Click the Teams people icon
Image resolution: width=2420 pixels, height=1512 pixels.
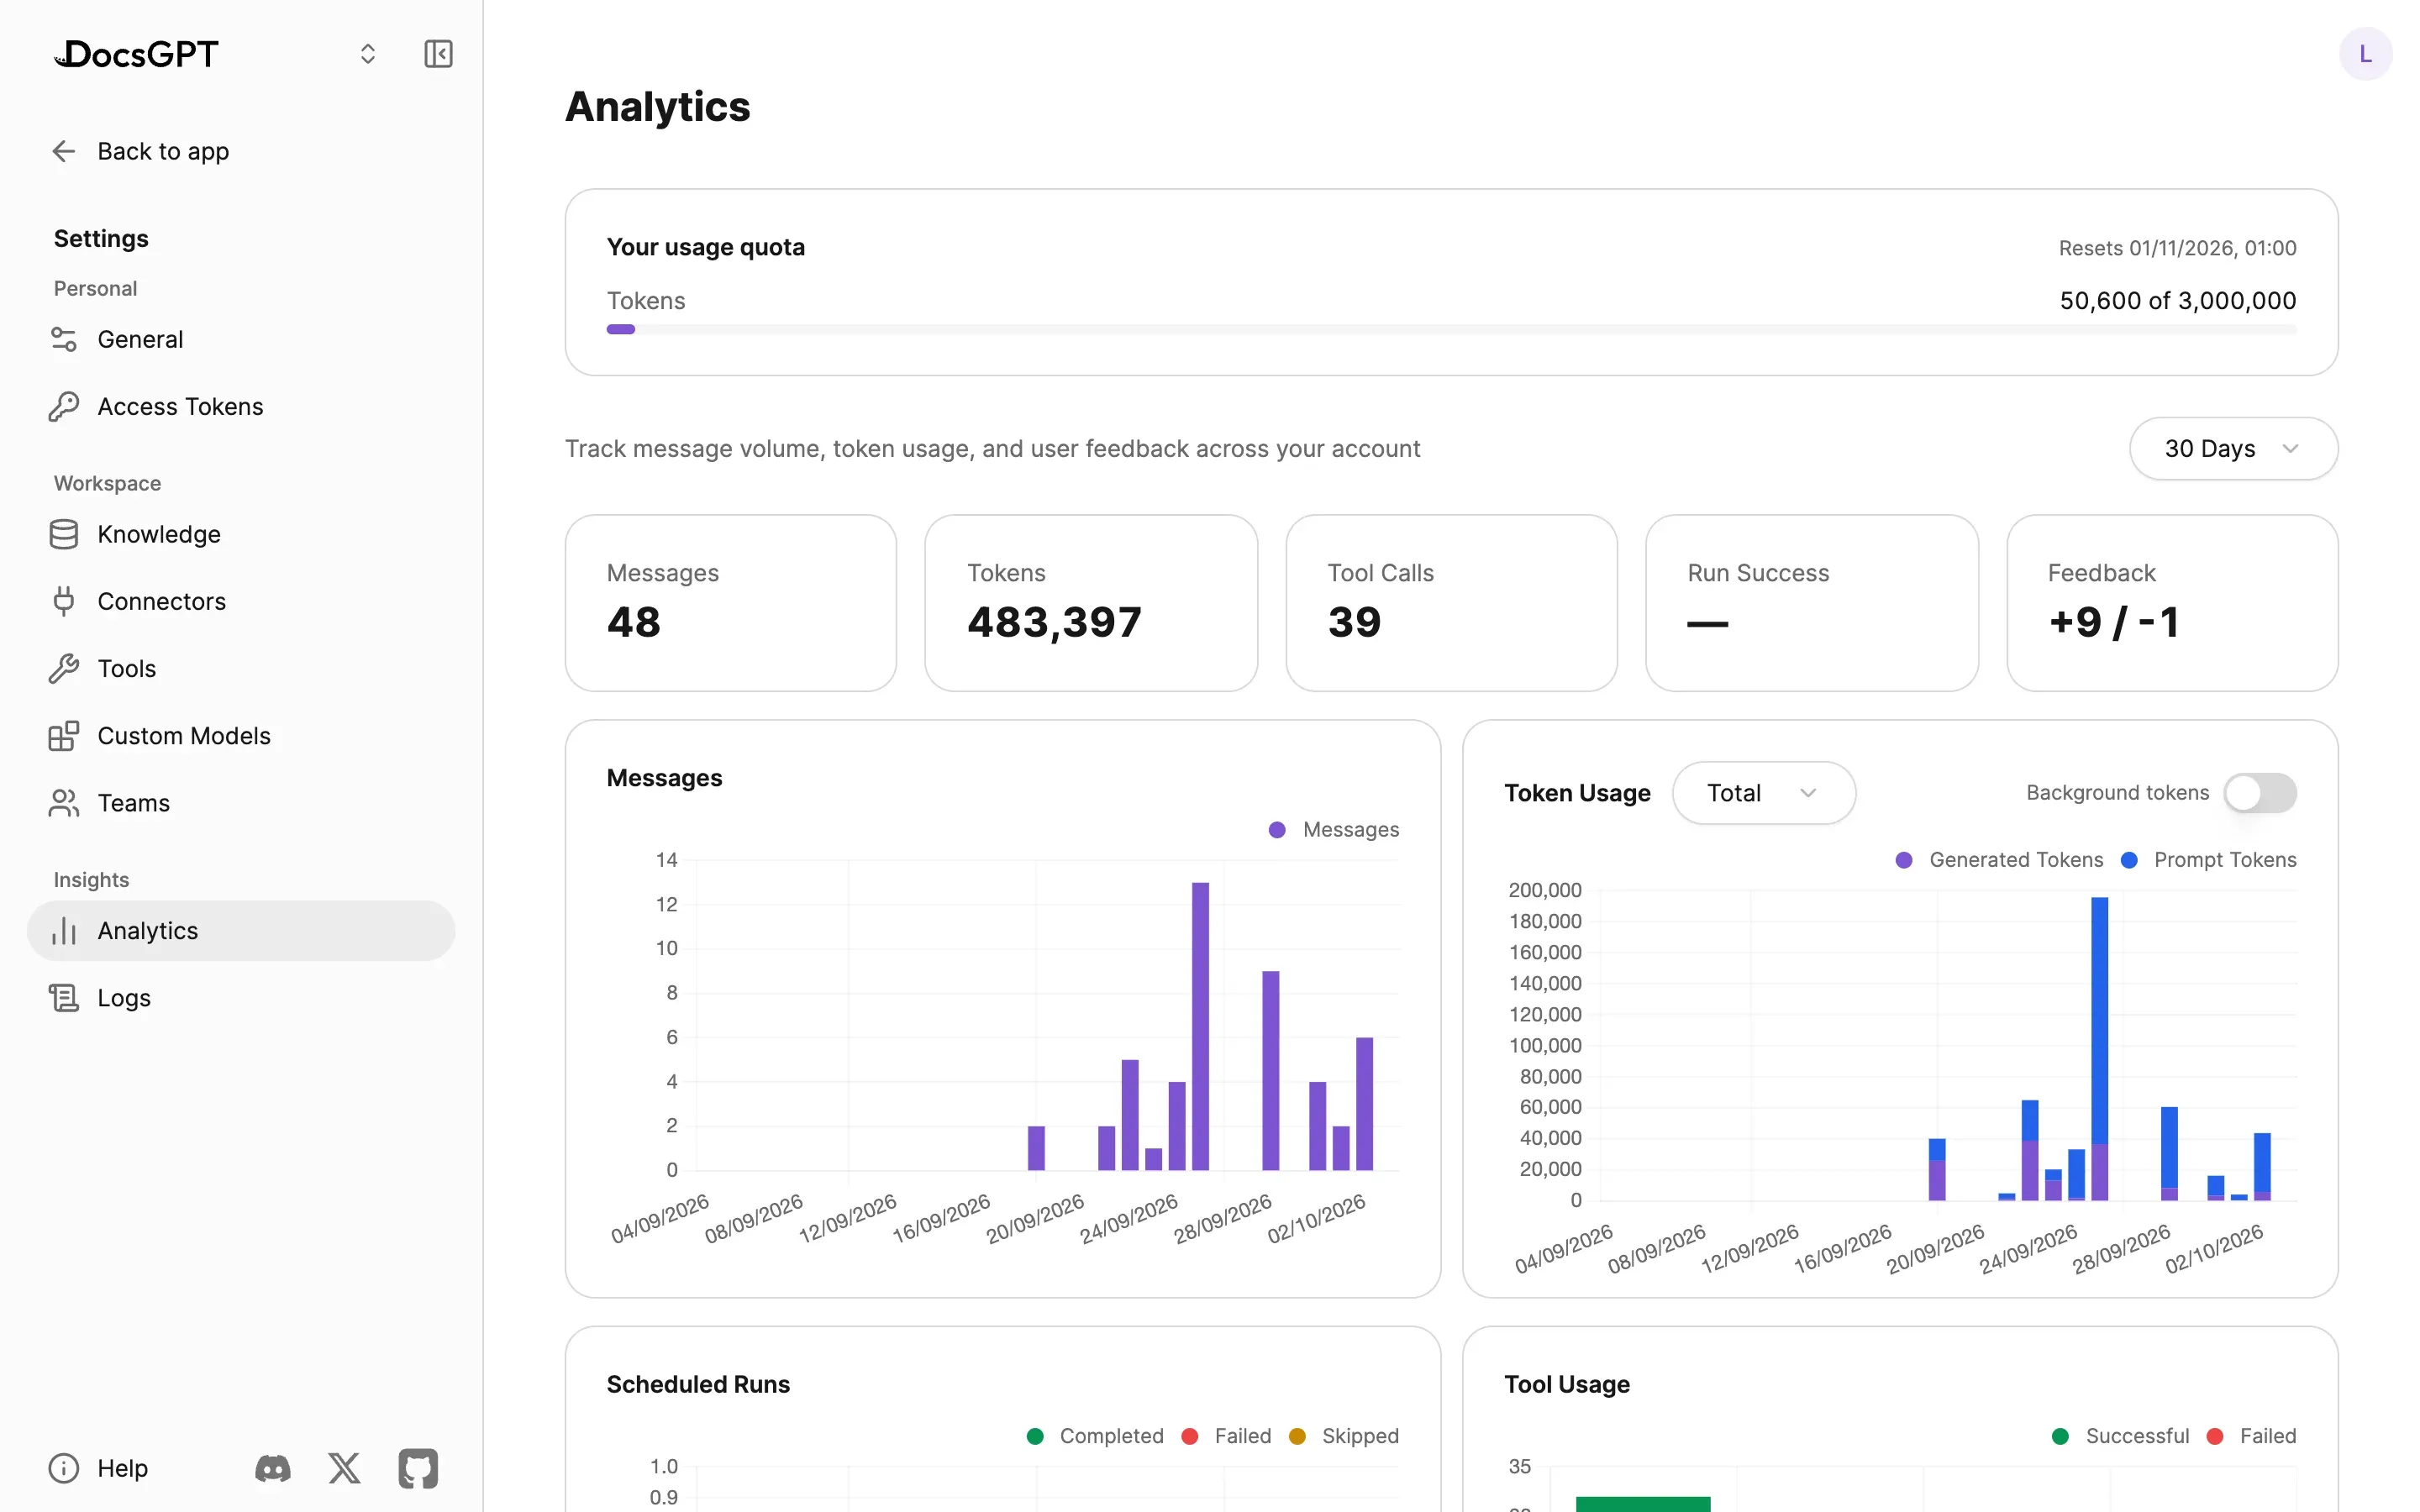click(64, 802)
